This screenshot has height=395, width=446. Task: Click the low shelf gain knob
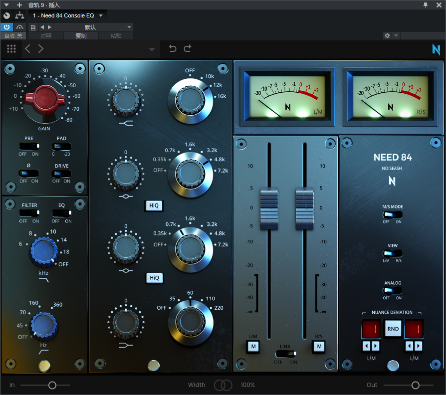tap(126, 323)
